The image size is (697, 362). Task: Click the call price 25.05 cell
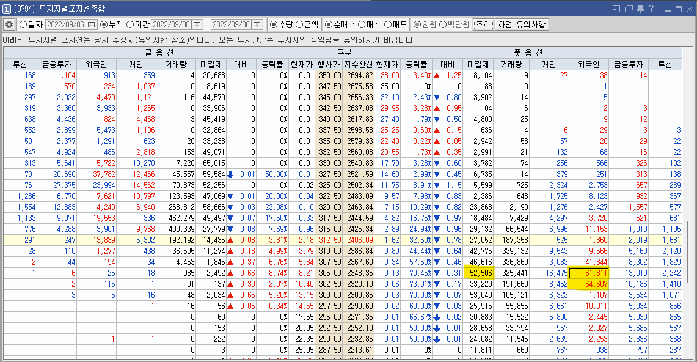pyautogui.click(x=302, y=350)
